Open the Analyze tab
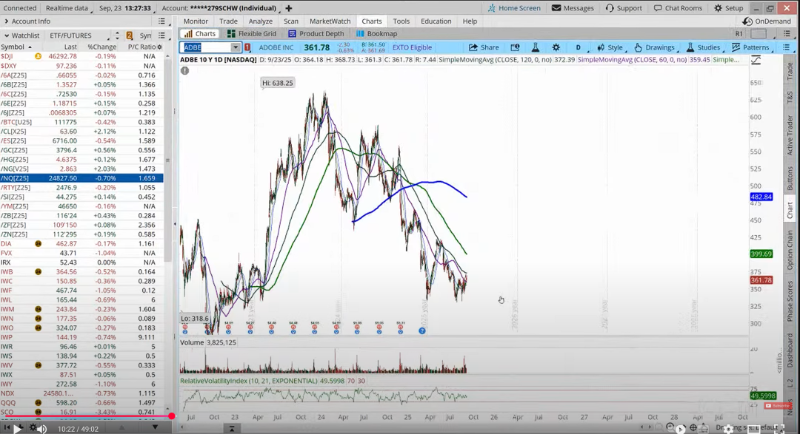The height and width of the screenshot is (434, 800). 260,21
